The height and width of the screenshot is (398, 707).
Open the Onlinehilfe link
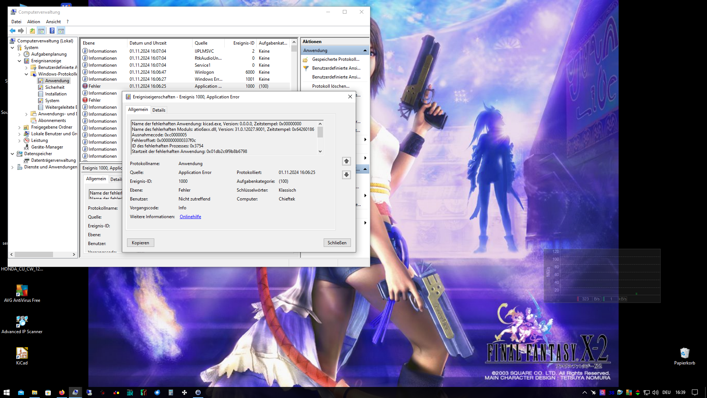click(x=190, y=217)
